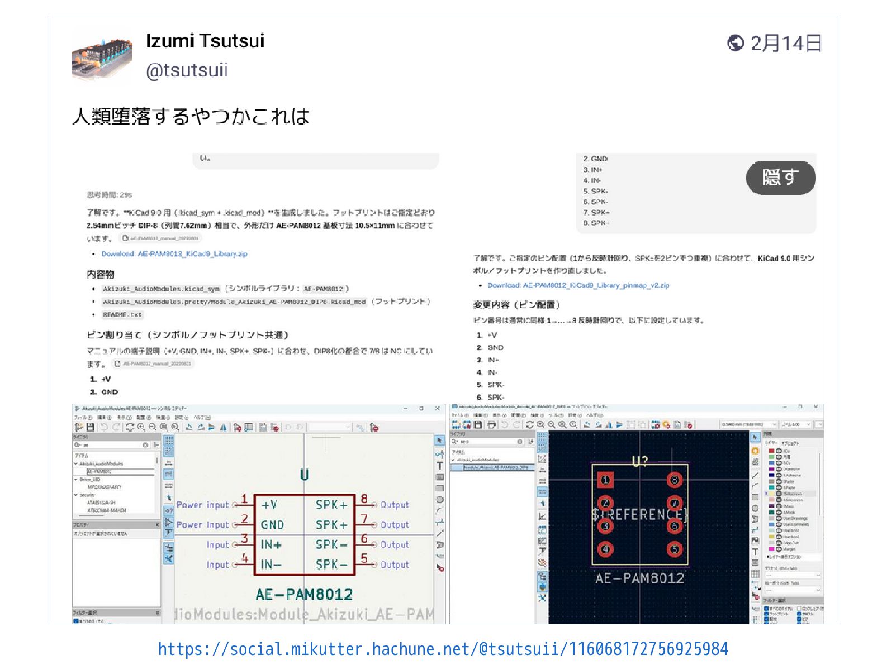Click the 隠す button on the image
Image resolution: width=887 pixels, height=665 pixels.
tap(781, 178)
